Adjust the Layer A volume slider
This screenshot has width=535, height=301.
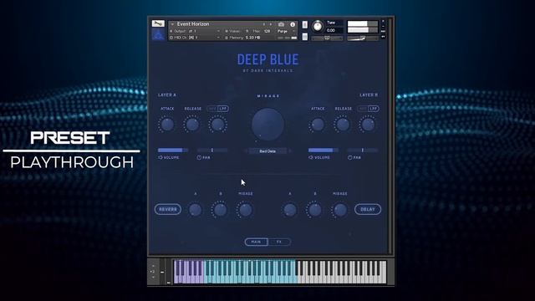[x=173, y=150]
